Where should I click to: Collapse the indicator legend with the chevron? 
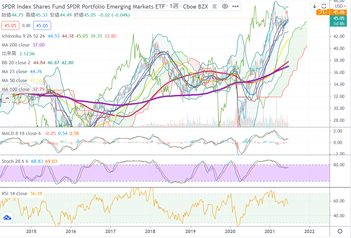(7, 98)
